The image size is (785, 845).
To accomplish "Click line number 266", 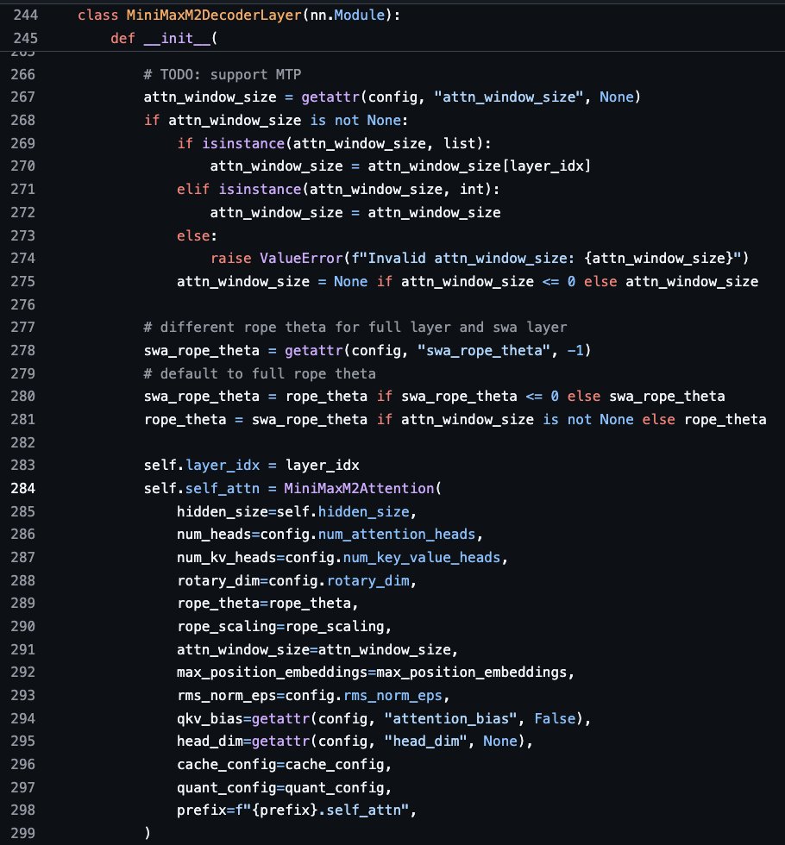I will click(22, 74).
